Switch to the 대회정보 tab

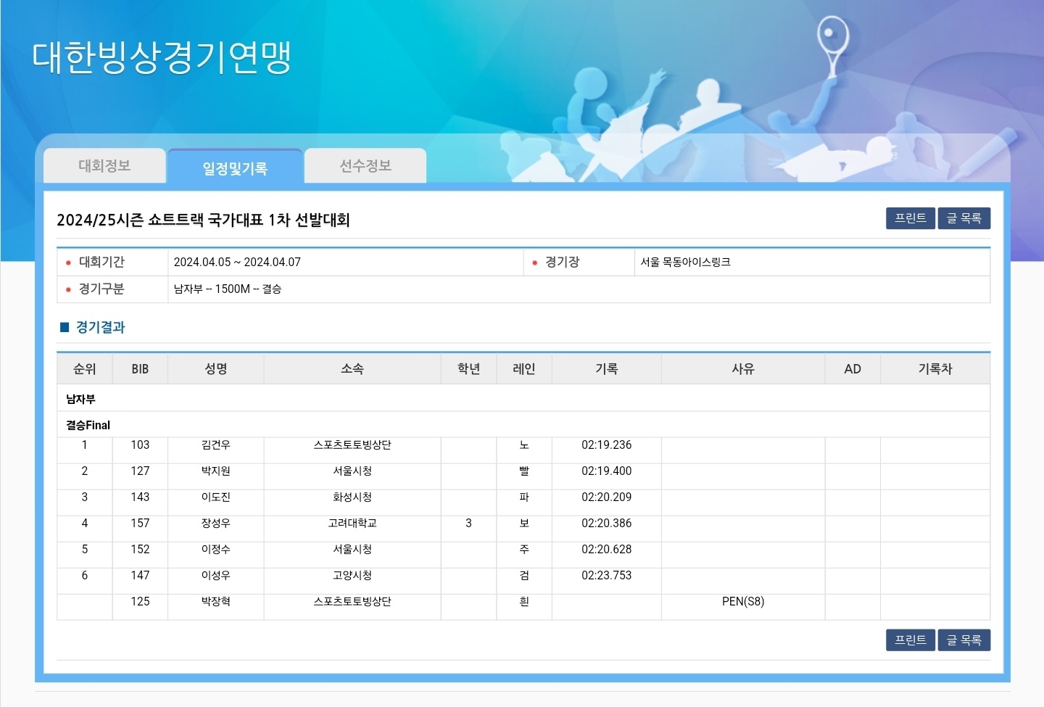coord(104,166)
